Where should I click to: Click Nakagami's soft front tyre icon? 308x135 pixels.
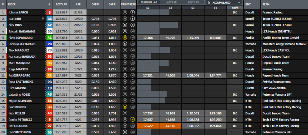(124, 31)
